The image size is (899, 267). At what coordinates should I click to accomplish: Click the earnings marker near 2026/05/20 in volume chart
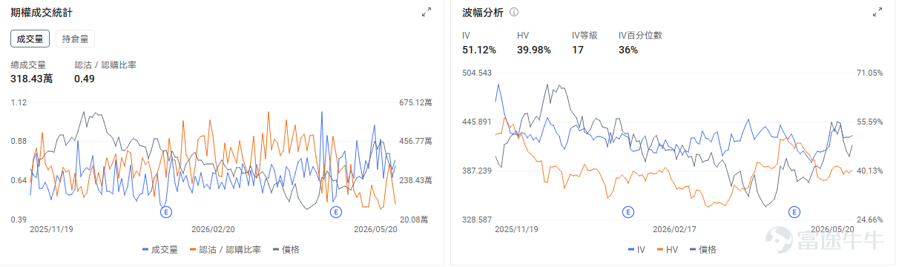click(x=336, y=212)
